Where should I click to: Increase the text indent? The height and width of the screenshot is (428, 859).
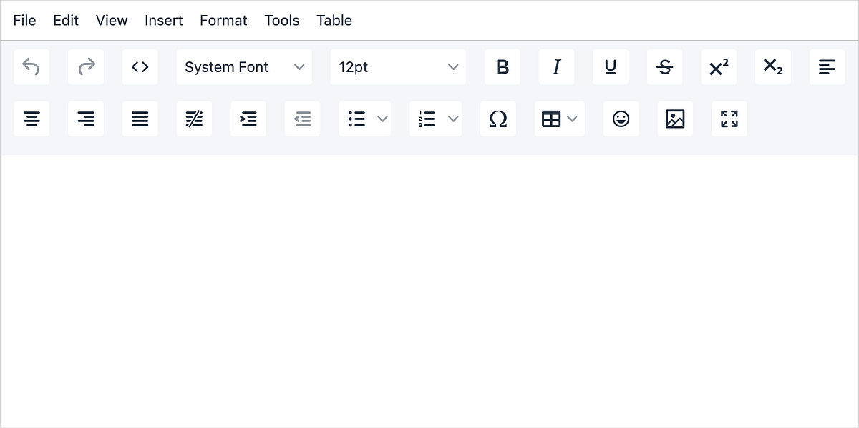248,119
